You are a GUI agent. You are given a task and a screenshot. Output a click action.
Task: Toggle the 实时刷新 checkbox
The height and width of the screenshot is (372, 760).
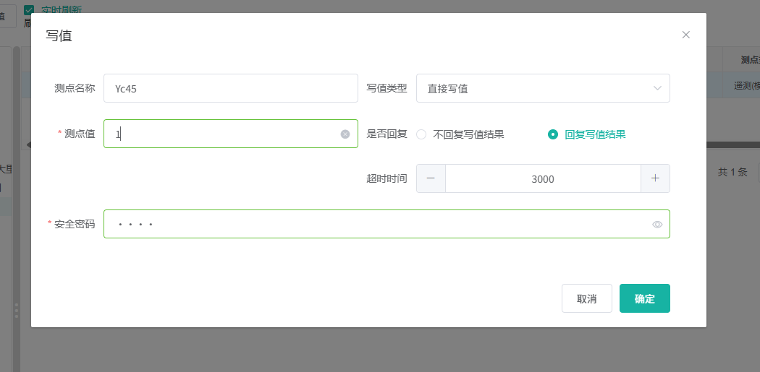coord(29,9)
